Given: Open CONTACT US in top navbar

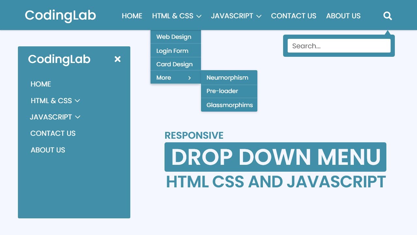Looking at the screenshot, I should coord(294,16).
